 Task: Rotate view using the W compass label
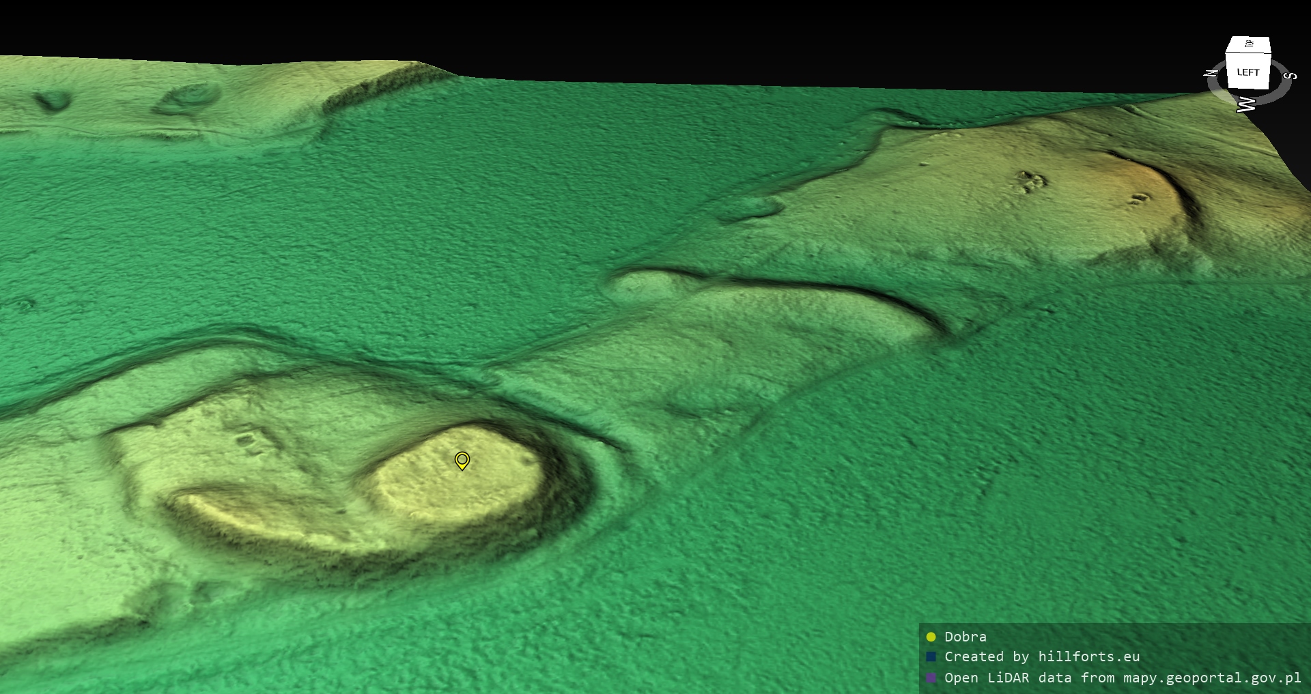(x=1246, y=104)
